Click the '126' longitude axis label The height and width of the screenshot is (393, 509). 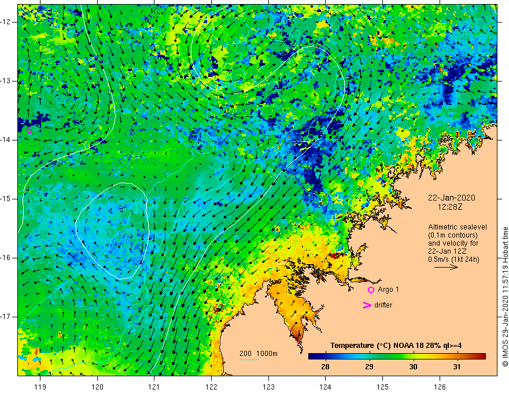pyautogui.click(x=440, y=387)
